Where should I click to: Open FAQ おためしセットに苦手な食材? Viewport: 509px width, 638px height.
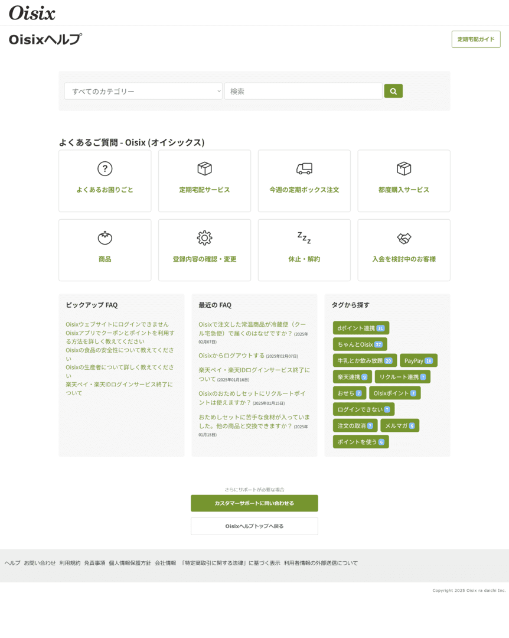[254, 422]
